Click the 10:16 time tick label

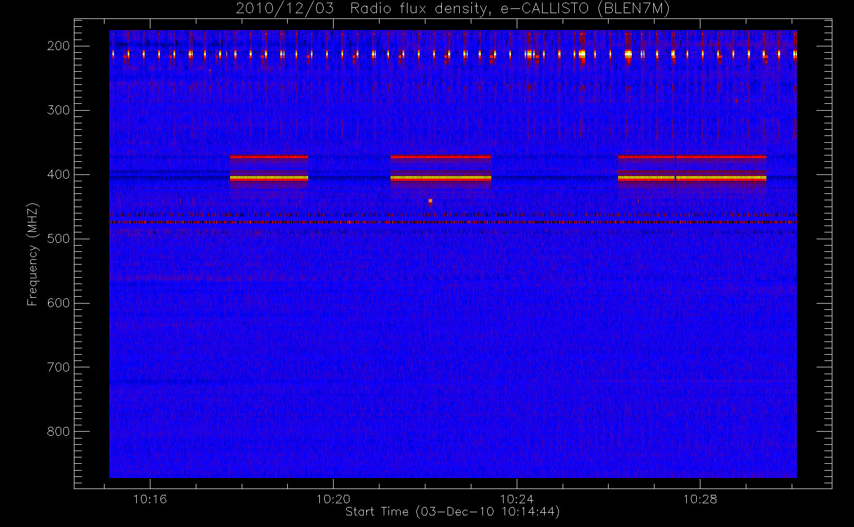[x=150, y=499]
